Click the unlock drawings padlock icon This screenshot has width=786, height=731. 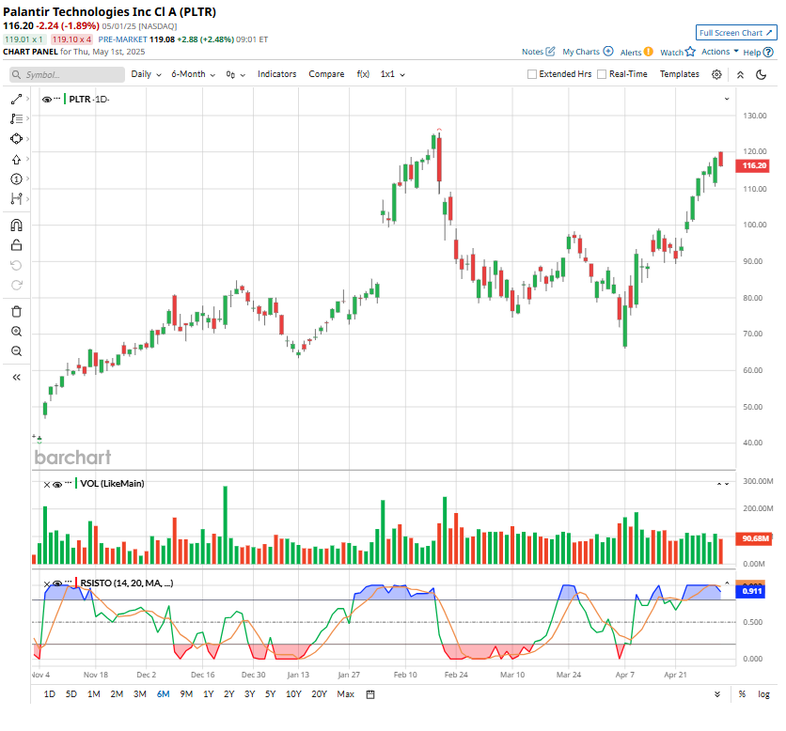16,245
